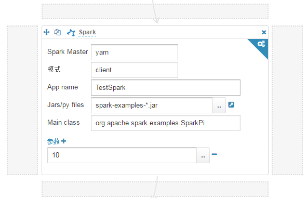Screen dimensions: 307x198
Task: Focus the App name field TestSpark
Action: (x=166, y=87)
